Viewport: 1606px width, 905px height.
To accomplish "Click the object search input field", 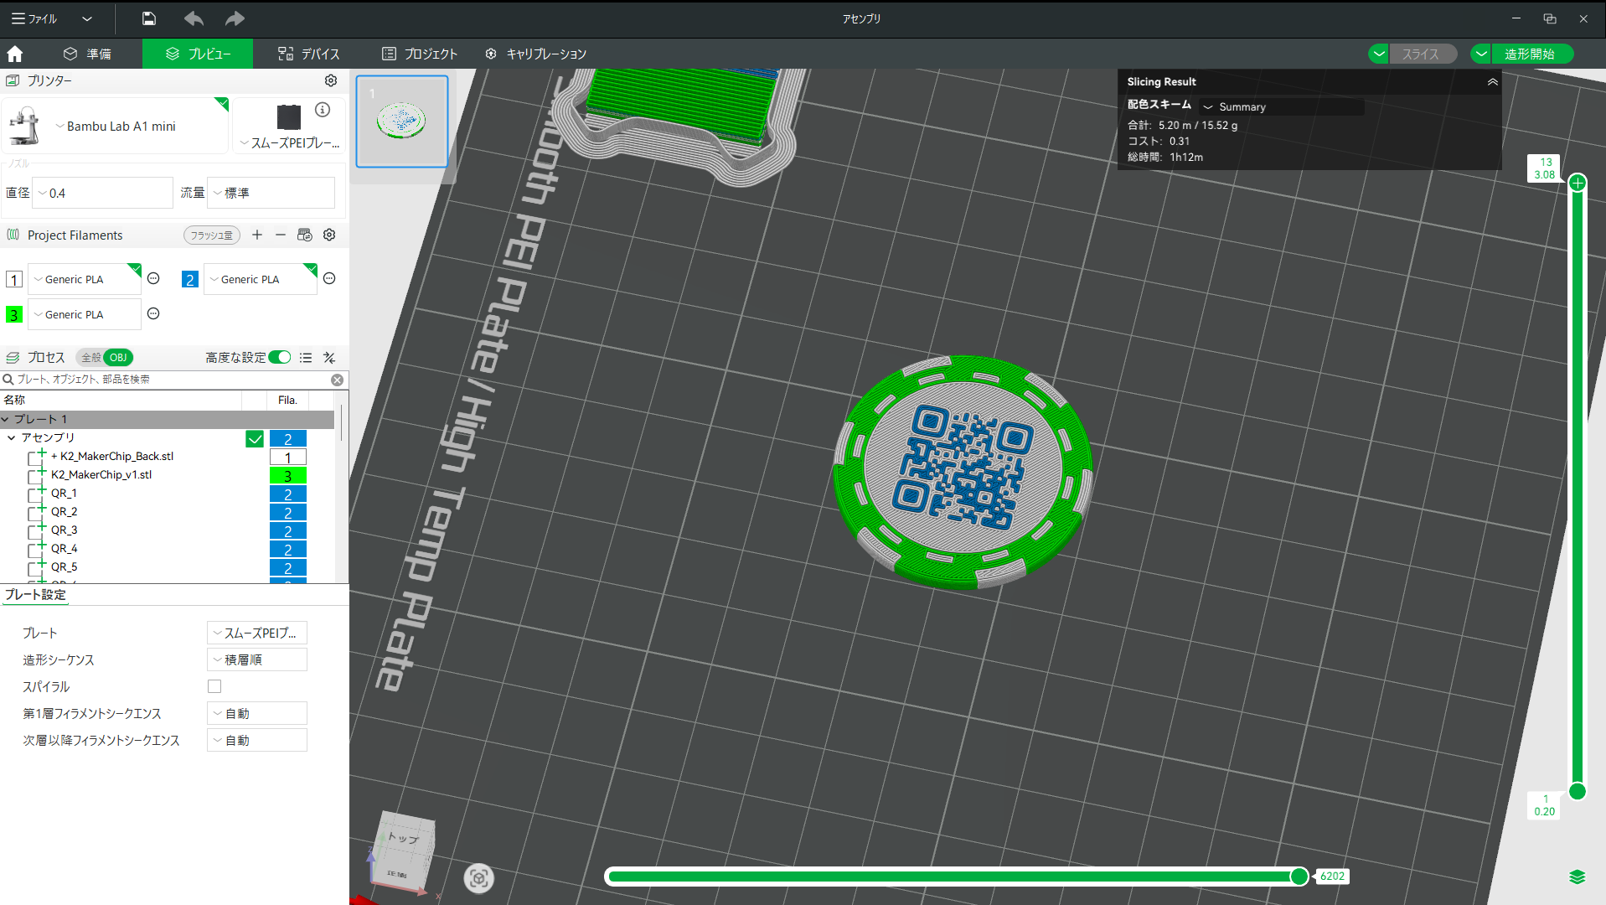I will (x=172, y=380).
